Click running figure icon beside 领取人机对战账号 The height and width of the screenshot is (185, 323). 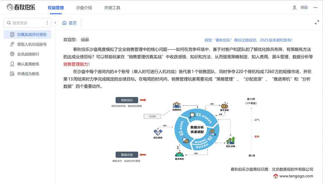click(12, 44)
